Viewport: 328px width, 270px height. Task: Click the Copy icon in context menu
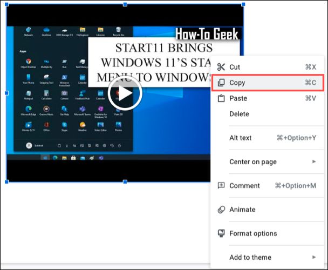[221, 83]
